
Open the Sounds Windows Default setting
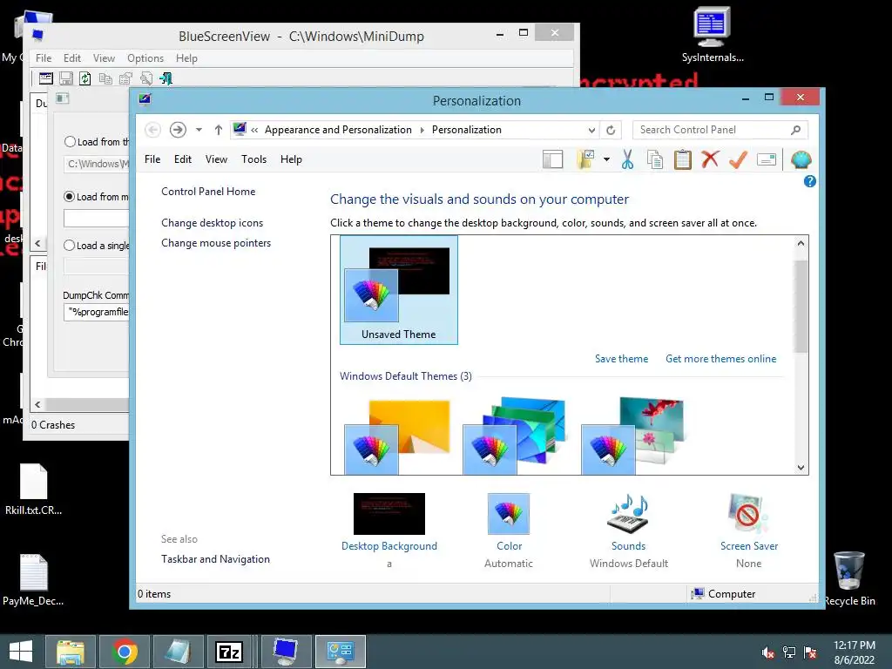coord(629,530)
